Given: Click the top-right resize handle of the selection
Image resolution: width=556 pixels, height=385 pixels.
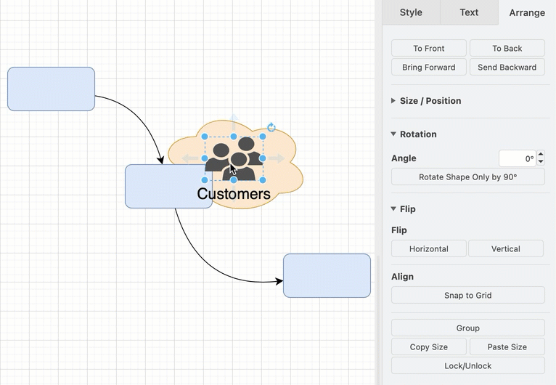Looking at the screenshot, I should [263, 137].
